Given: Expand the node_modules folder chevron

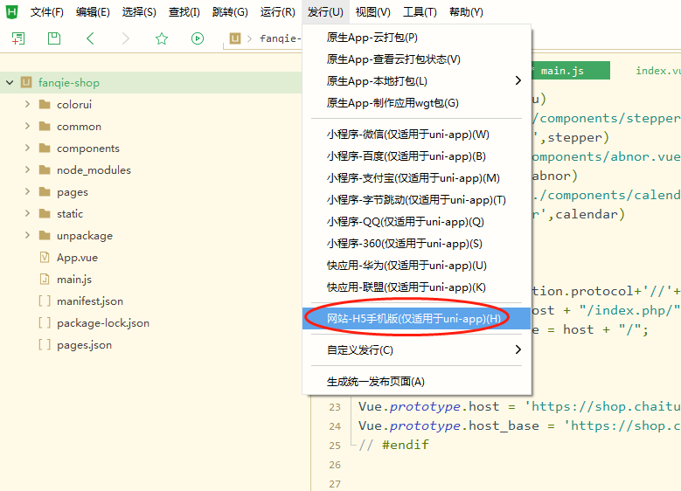Looking at the screenshot, I should click(x=27, y=169).
